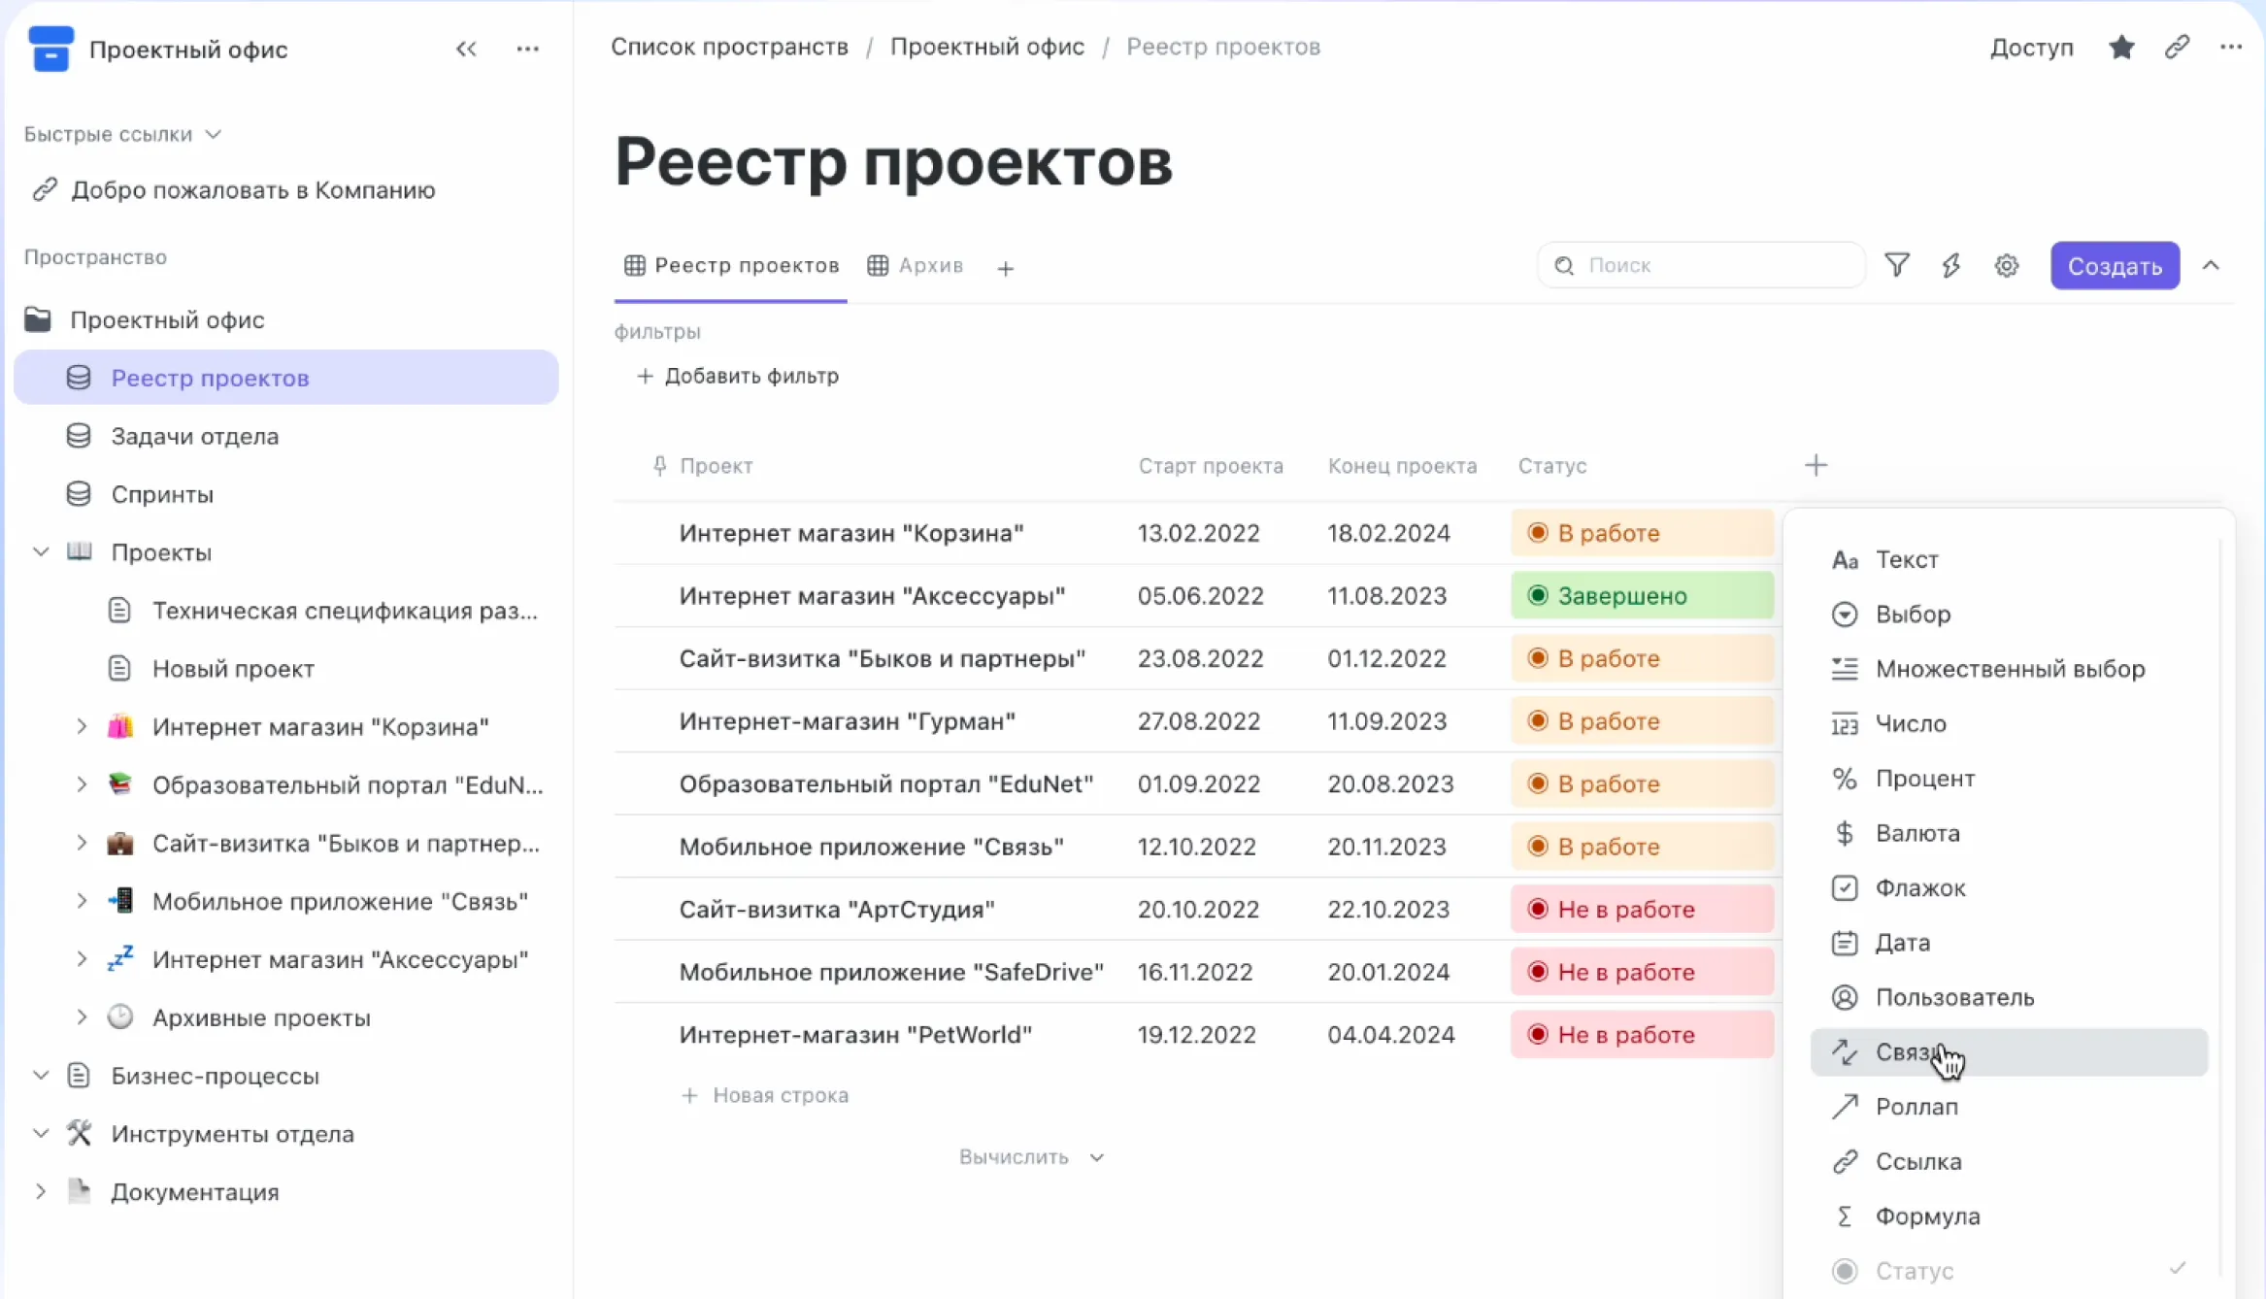Click Добавить фильтр link
Image resolution: width=2266 pixels, height=1299 pixels.
tap(738, 376)
